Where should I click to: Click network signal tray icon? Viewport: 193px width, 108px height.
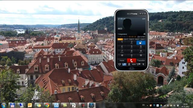tap(164, 105)
